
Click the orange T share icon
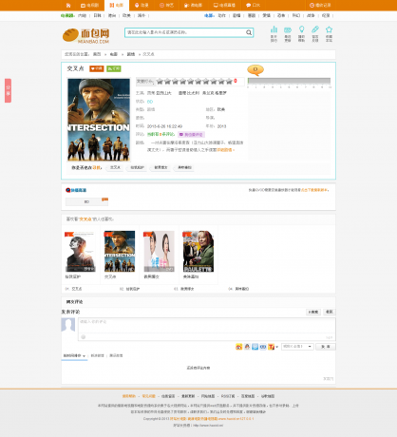271,347
